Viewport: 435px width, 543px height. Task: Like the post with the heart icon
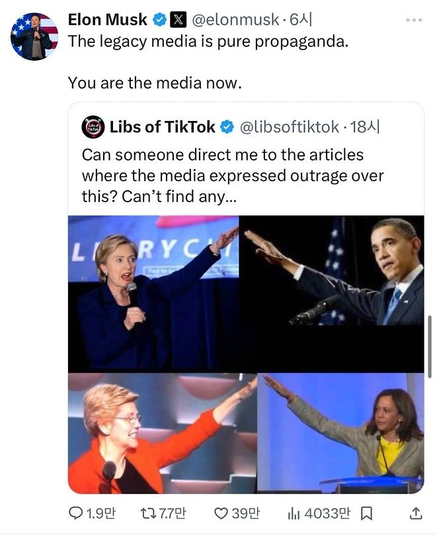[221, 513]
